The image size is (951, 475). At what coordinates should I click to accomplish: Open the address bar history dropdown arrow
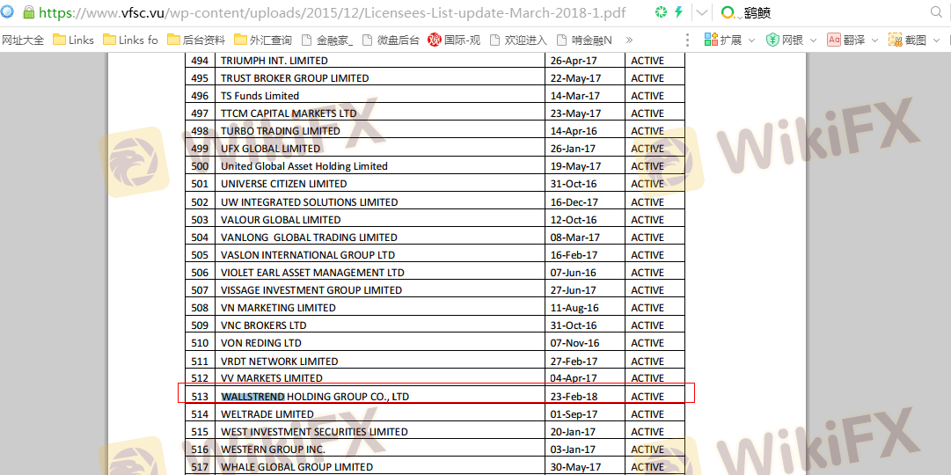[702, 12]
